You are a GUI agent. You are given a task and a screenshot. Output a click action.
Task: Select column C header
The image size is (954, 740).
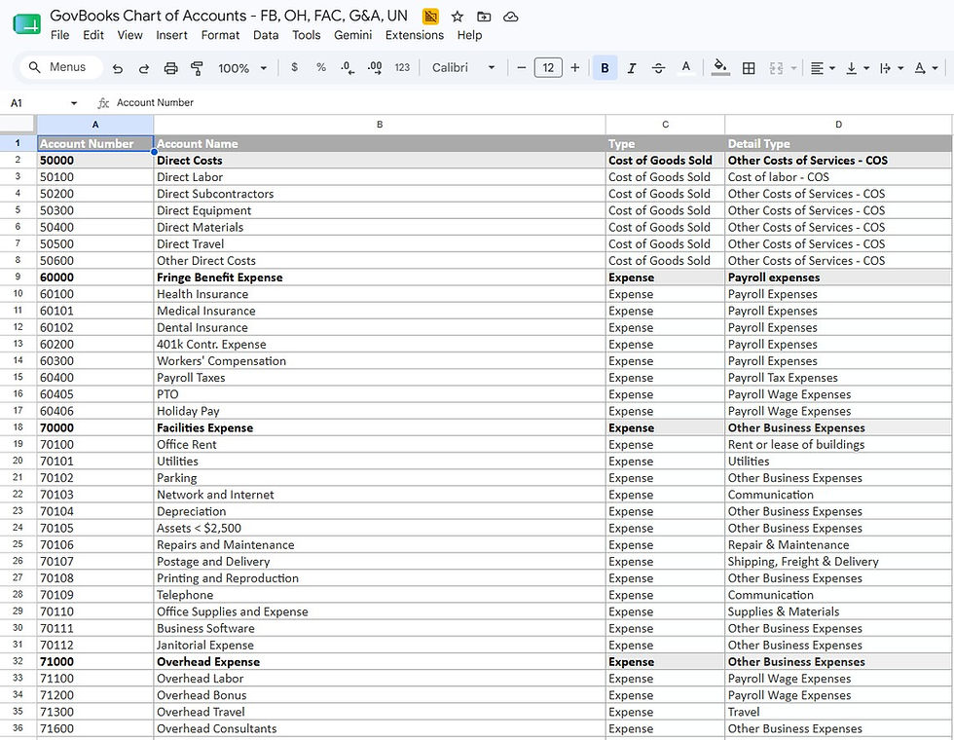(x=665, y=125)
